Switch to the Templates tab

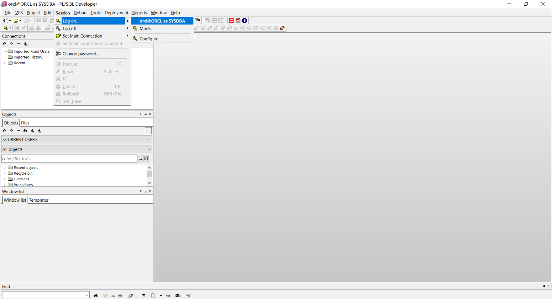(39, 200)
